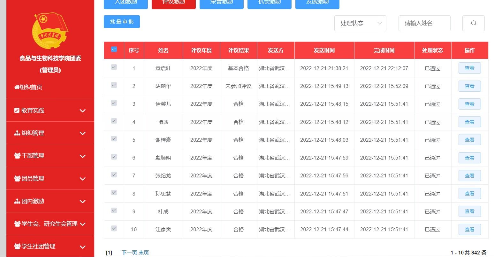This screenshot has width=494, height=257.
Task: Open the 处理状态 dropdown filter
Action: pos(360,23)
